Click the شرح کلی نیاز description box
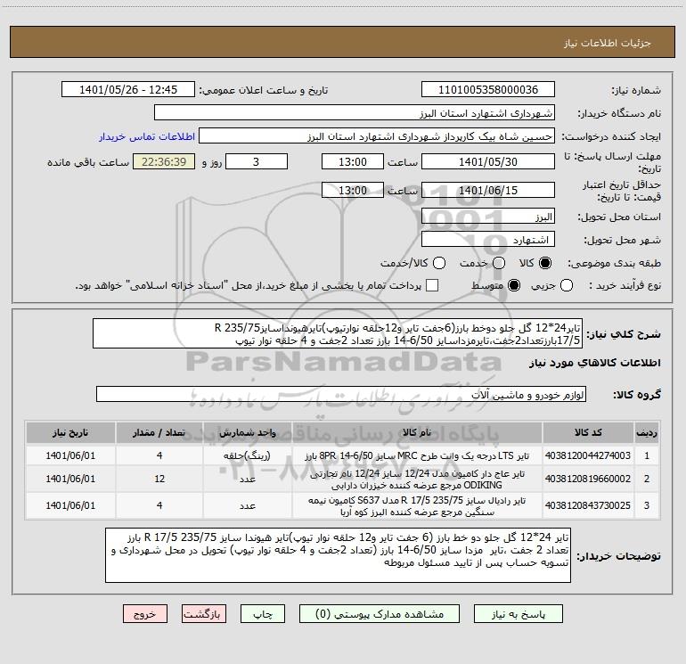This screenshot has height=664, width=686. tap(338, 333)
